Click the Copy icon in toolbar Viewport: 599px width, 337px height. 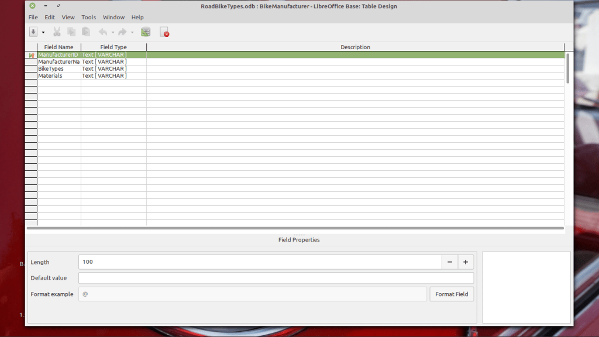tap(71, 32)
